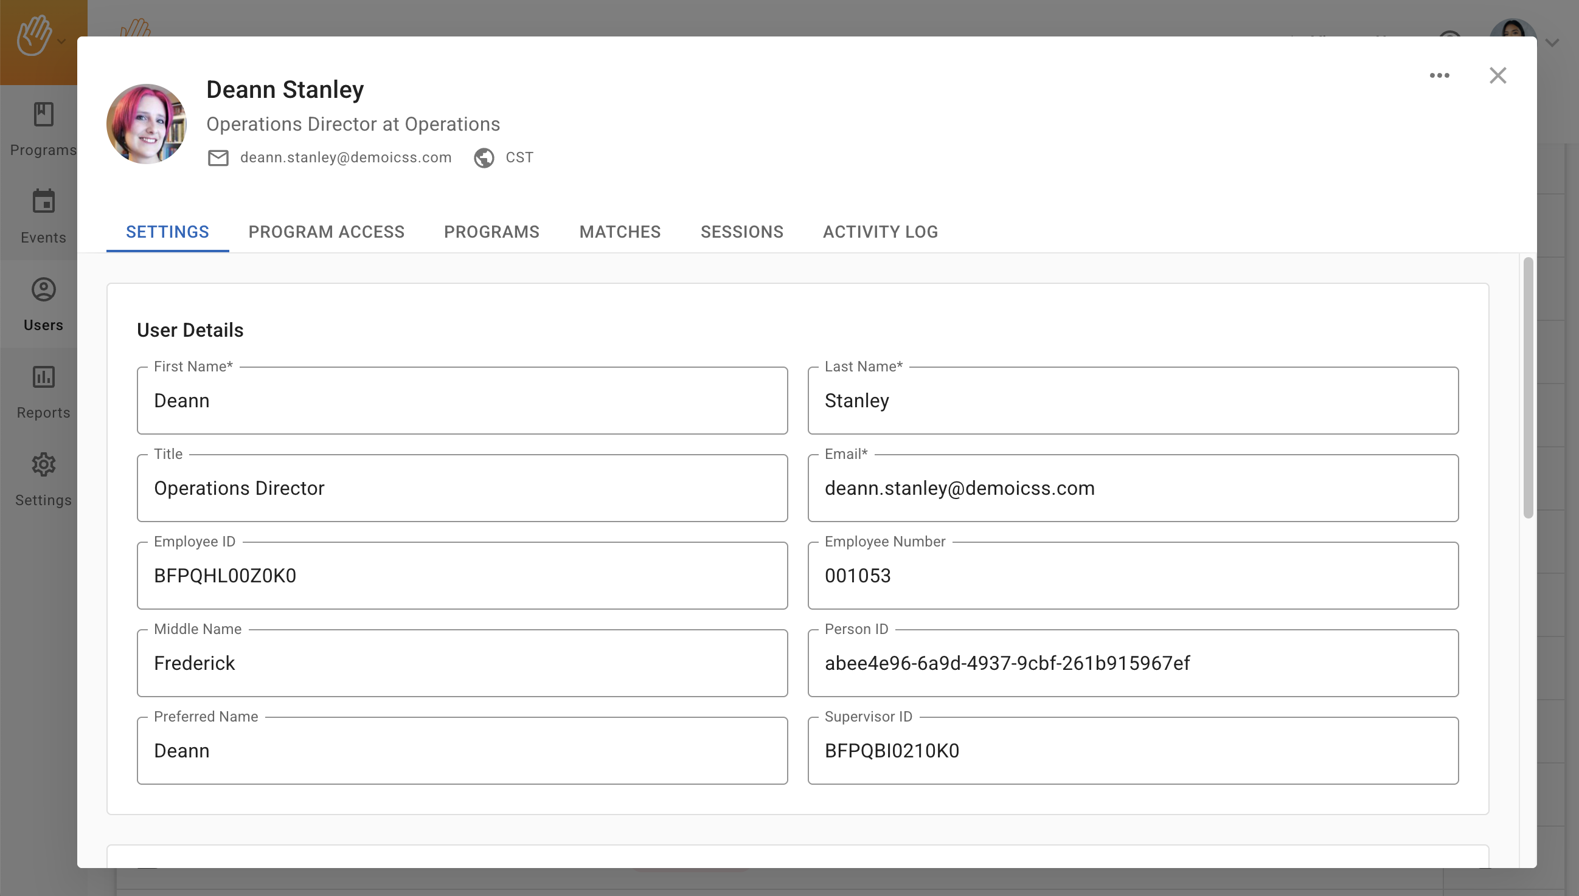
Task: Switch to the Program Access tab
Action: [x=326, y=232]
